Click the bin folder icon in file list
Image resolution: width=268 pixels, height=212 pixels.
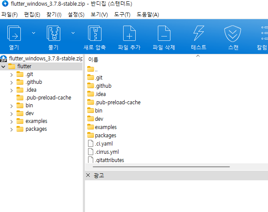pyautogui.click(x=91, y=110)
